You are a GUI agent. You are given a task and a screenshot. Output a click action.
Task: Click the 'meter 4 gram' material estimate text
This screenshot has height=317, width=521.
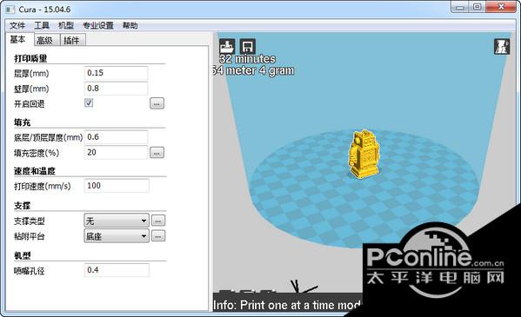(x=260, y=70)
